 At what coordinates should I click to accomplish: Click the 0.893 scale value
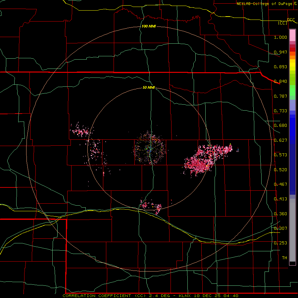280,67
